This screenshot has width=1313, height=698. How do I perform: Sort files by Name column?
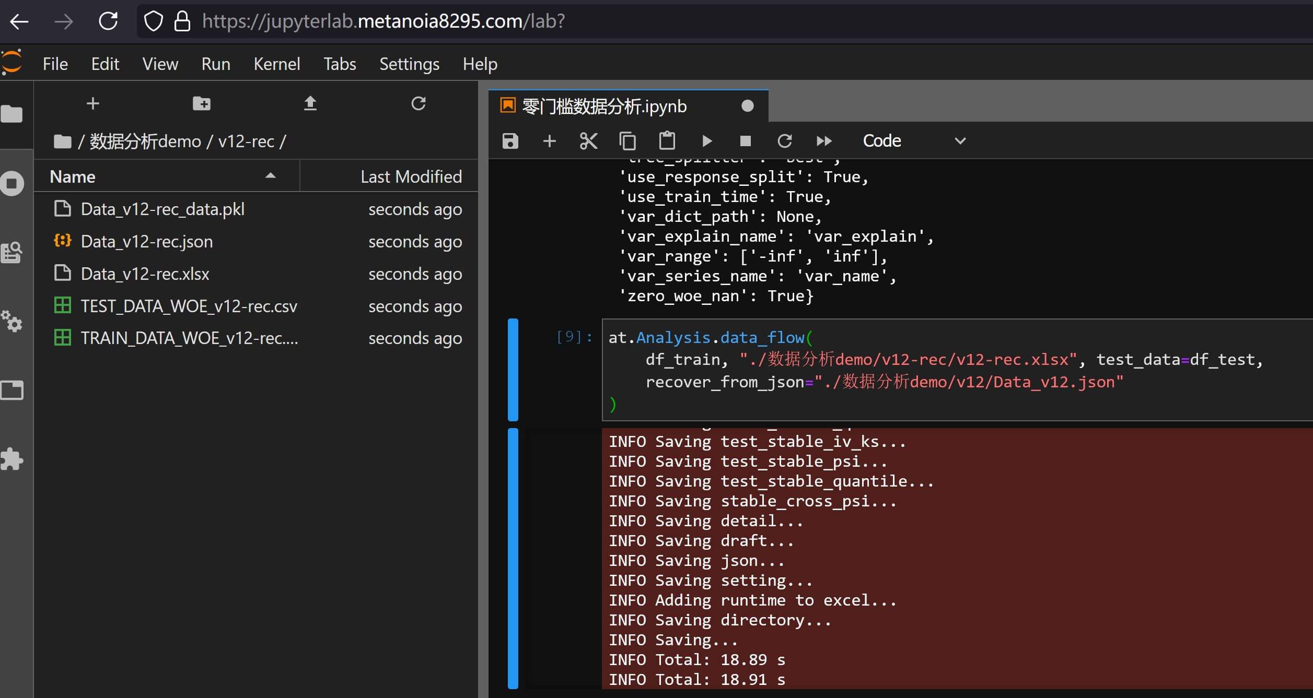[73, 176]
